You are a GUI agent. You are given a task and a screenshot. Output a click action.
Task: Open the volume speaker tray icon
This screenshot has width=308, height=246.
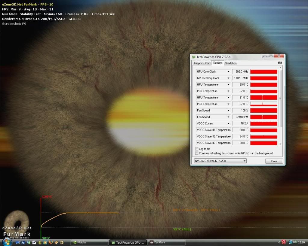pyautogui.click(x=294, y=242)
